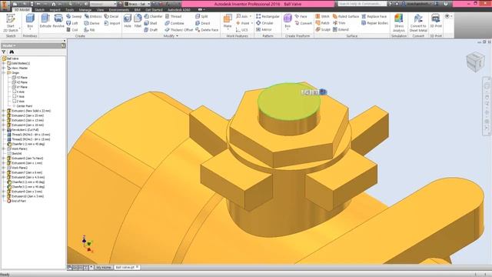The width and height of the screenshot is (492, 277).
Task: Pick the Emboss tool
Action: (93, 16)
